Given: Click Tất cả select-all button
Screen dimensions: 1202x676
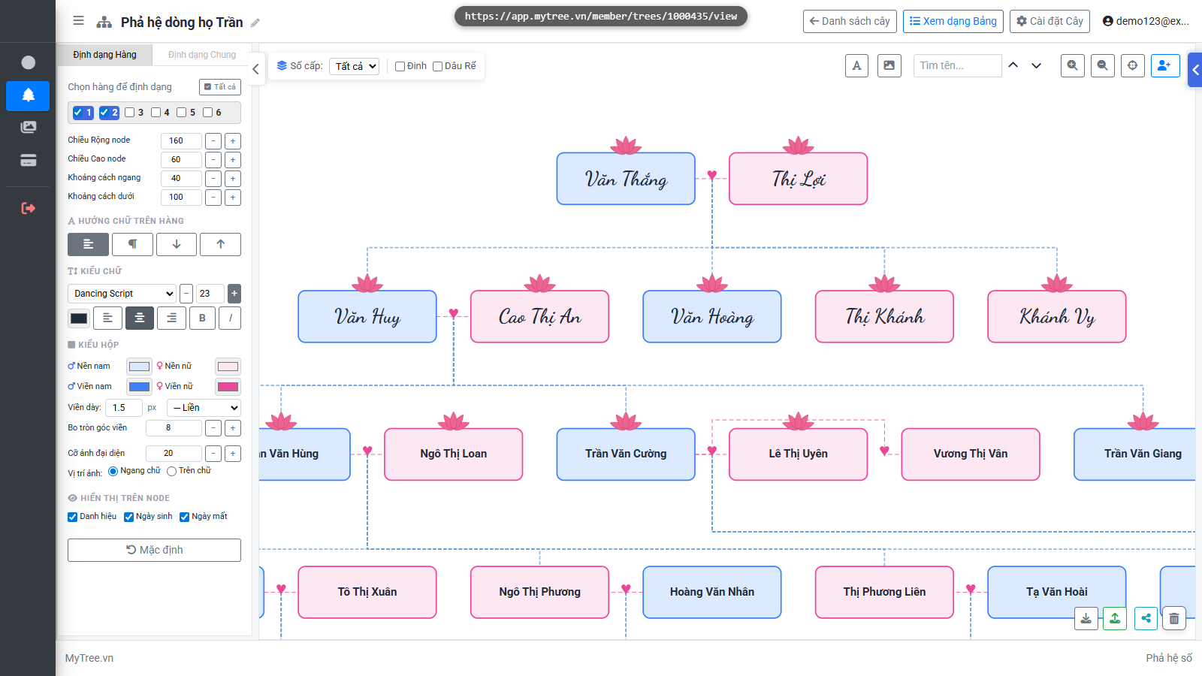Looking at the screenshot, I should (x=220, y=87).
